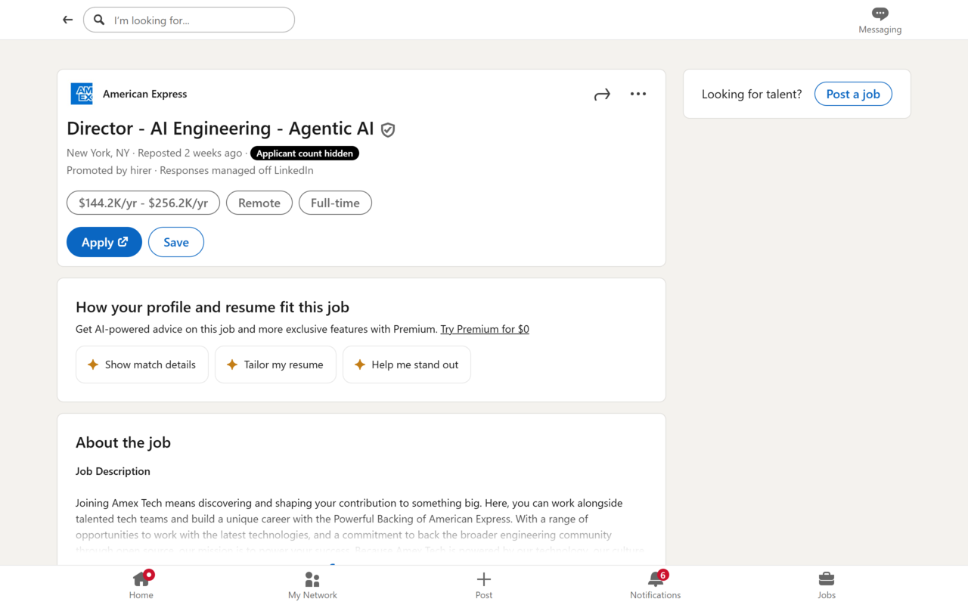Image resolution: width=968 pixels, height=605 pixels.
Task: Open the Try Premium for $0 link
Action: click(485, 329)
